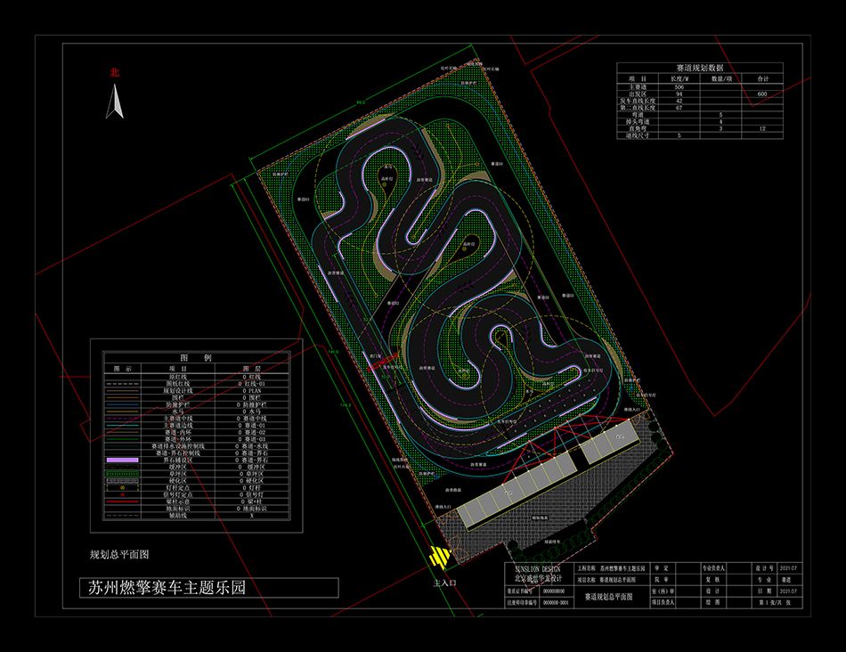846x652 pixels.
Task: Click the gray hardened area legend sample
Action: (123, 480)
